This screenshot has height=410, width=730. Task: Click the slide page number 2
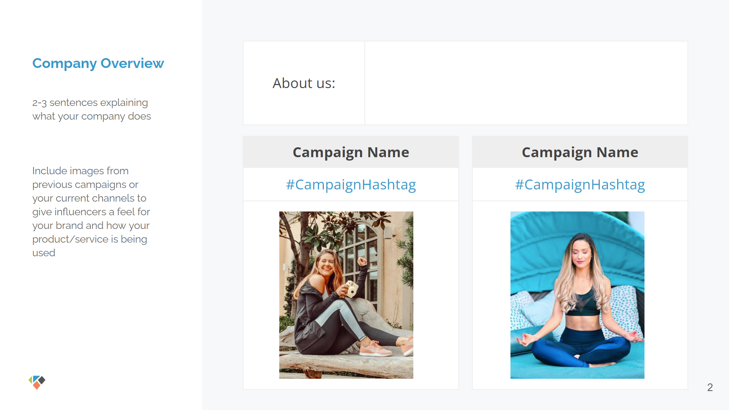710,387
